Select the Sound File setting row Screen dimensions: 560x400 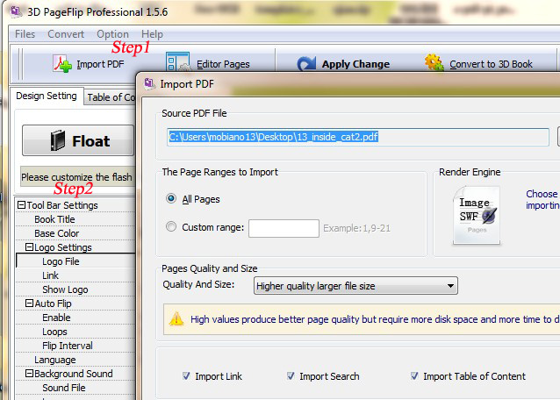coord(75,388)
